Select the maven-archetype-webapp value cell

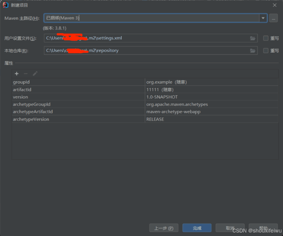(x=211, y=112)
